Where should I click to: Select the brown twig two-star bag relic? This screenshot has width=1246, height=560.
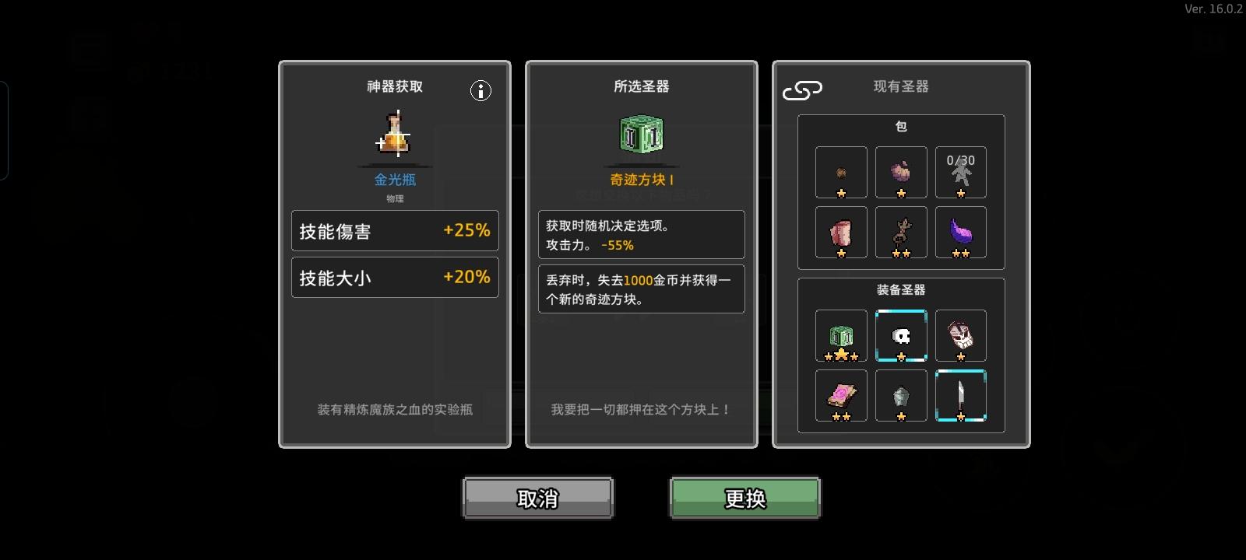[901, 232]
